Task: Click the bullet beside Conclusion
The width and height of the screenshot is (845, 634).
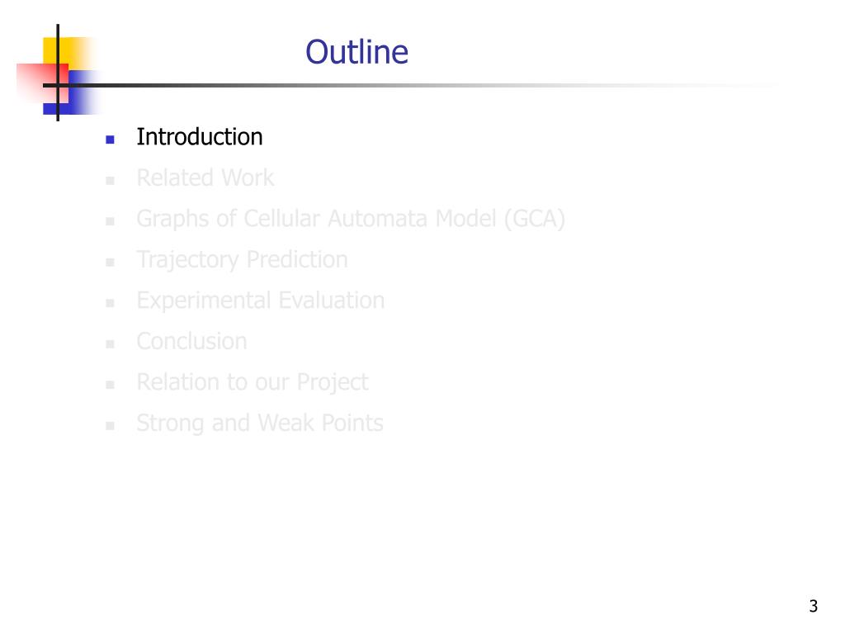Action: coord(110,344)
